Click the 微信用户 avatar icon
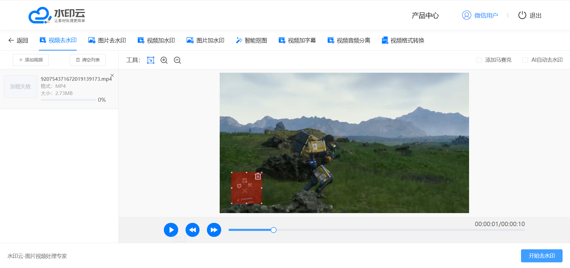The width and height of the screenshot is (570, 268). pos(466,15)
